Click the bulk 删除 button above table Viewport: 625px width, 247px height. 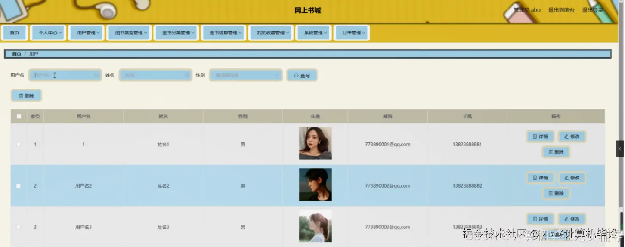26,96
